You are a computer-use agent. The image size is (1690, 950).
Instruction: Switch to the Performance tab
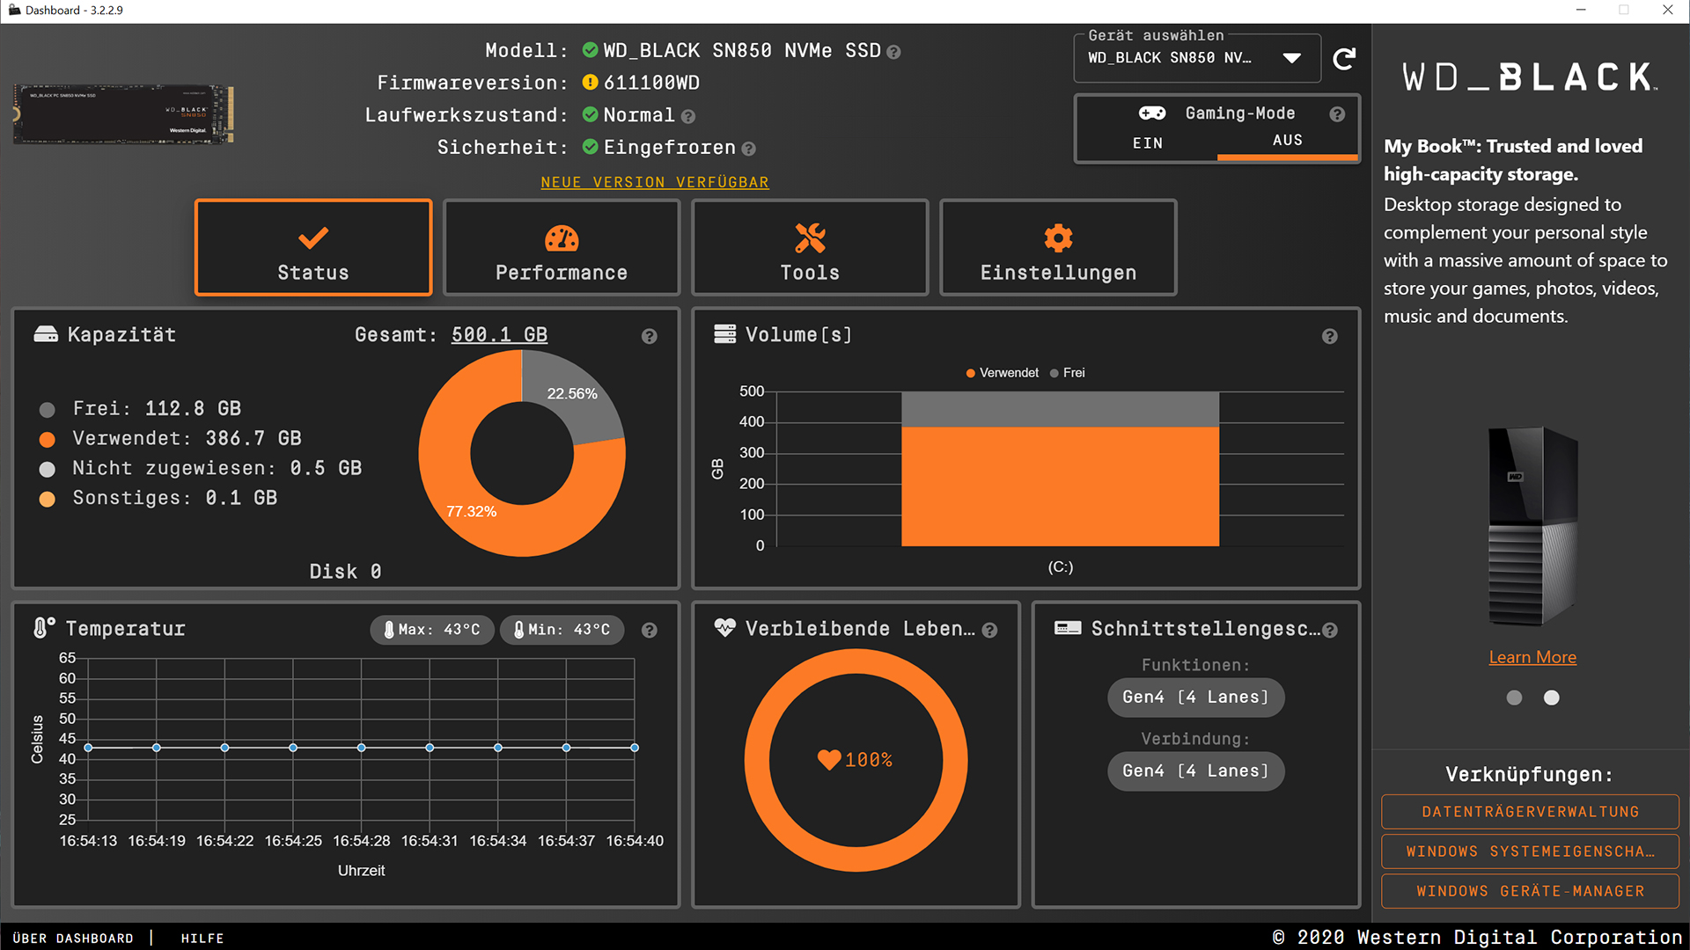[x=562, y=247]
